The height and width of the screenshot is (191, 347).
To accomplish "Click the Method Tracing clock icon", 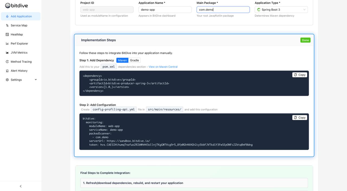I will coord(7,62).
